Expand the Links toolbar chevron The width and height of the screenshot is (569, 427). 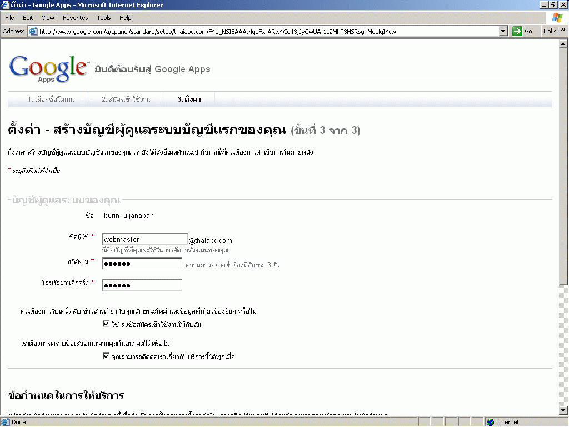[563, 29]
